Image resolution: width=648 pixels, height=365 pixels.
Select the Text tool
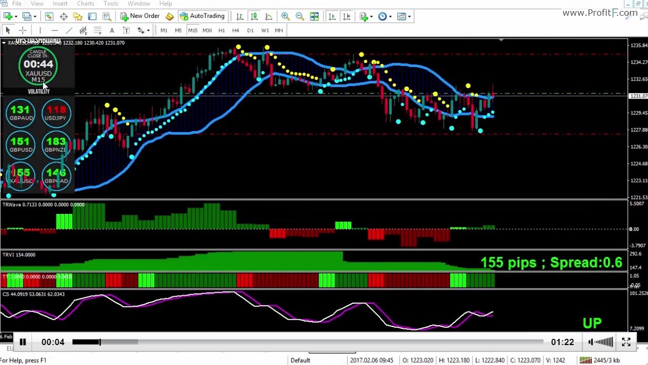click(x=112, y=30)
